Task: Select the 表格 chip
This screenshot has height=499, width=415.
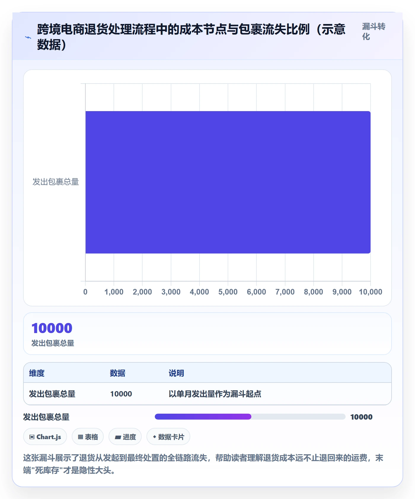Action: (88, 437)
